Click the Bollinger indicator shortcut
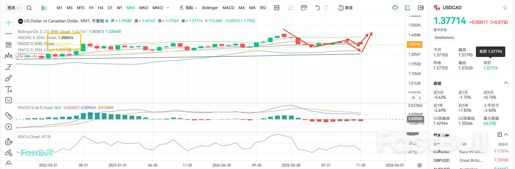515x169 pixels. (210, 8)
